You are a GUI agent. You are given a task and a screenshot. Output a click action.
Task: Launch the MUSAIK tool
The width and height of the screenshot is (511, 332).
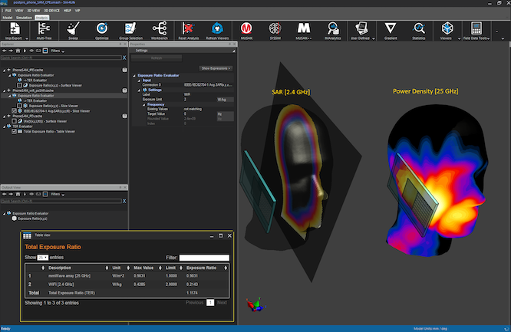(x=246, y=28)
